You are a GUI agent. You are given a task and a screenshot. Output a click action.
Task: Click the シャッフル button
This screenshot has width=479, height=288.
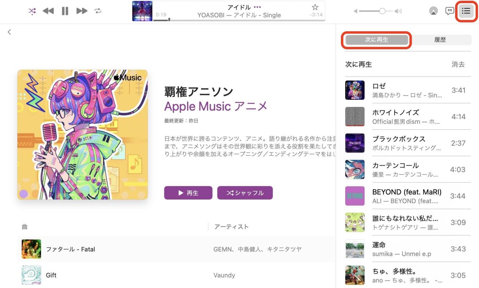tap(245, 193)
